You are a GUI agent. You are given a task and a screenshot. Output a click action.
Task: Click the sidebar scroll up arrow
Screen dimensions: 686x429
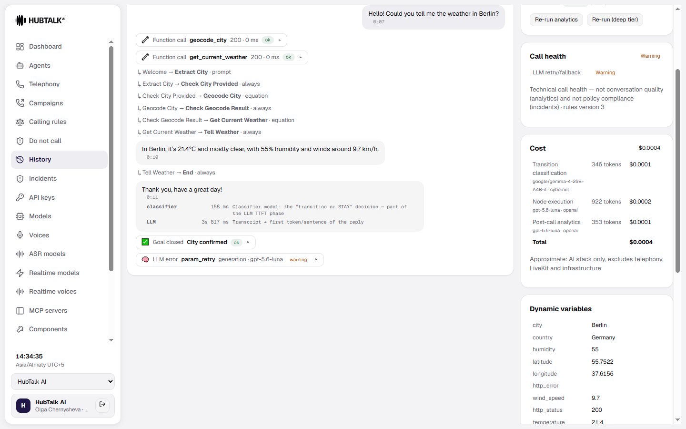[x=111, y=42]
